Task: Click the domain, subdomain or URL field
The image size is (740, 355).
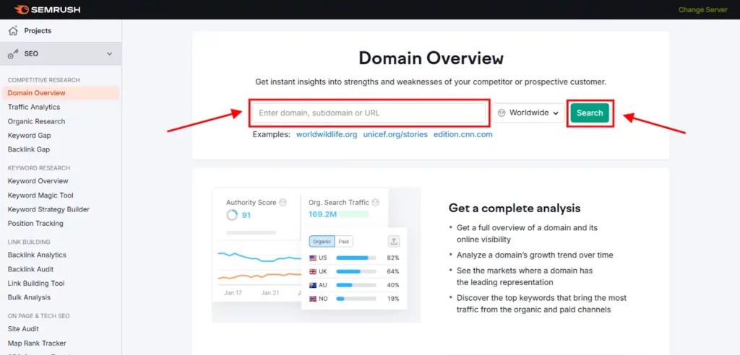Action: click(369, 113)
